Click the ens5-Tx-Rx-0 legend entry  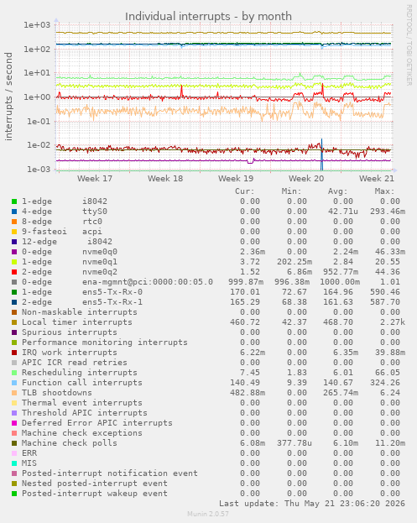[82, 292]
